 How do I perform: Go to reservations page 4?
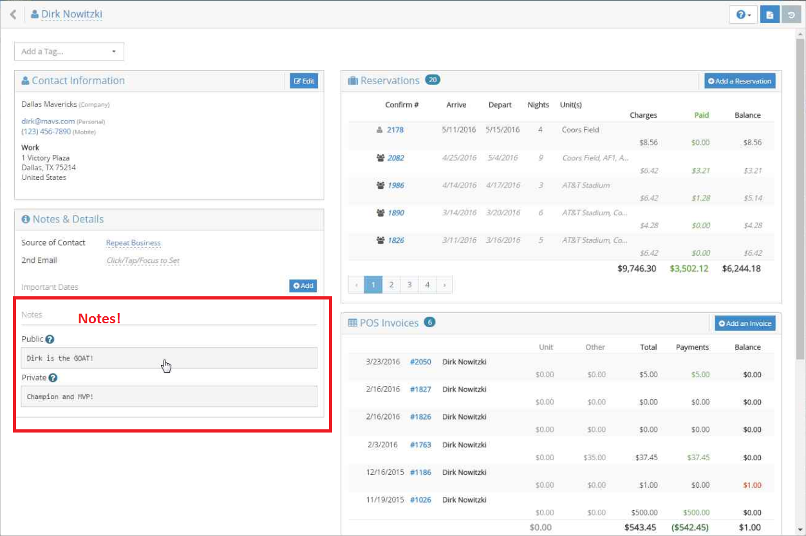pyautogui.click(x=427, y=285)
